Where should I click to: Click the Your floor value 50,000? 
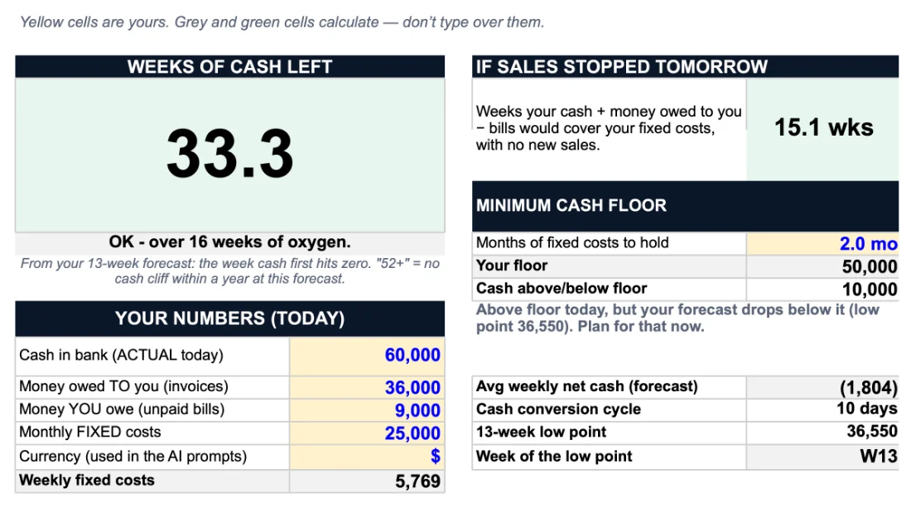pyautogui.click(x=822, y=266)
